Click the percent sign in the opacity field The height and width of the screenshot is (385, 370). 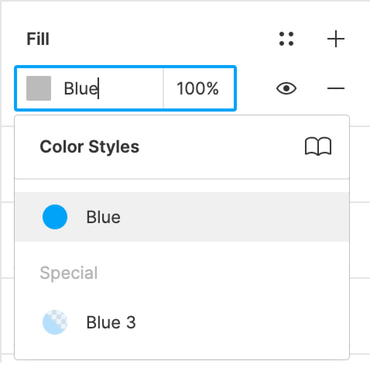[x=212, y=89]
